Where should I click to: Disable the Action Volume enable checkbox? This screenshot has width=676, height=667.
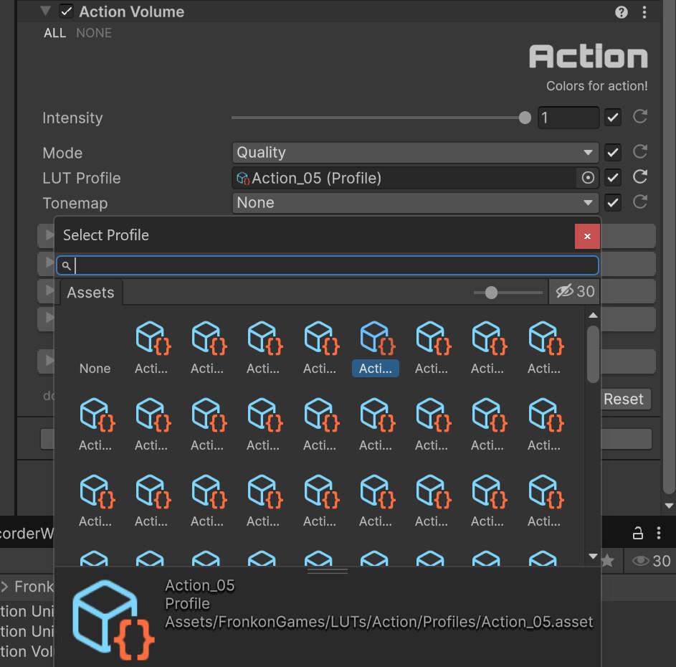[67, 12]
